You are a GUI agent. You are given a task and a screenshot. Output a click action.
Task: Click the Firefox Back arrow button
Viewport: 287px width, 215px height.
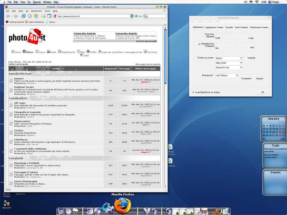point(8,16)
